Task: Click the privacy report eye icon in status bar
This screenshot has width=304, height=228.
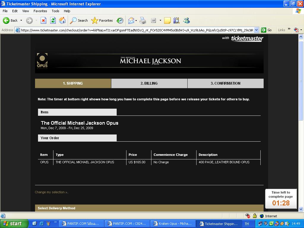Action: tap(248, 216)
